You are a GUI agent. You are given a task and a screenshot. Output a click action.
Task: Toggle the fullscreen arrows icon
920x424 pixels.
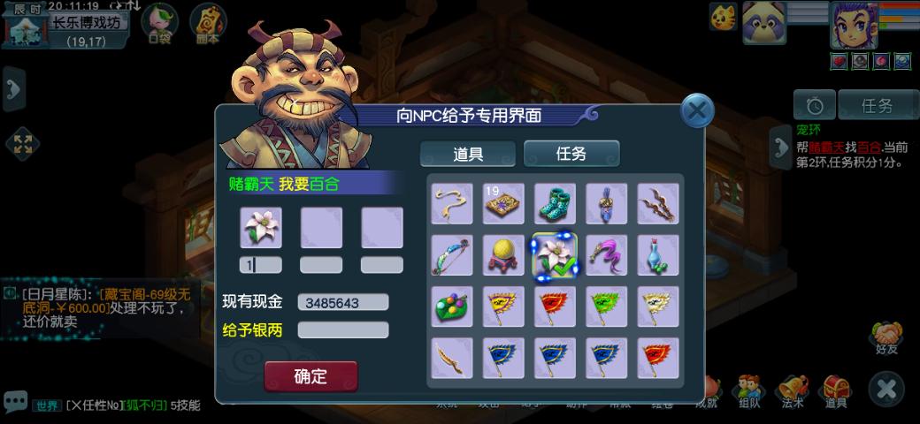22,144
